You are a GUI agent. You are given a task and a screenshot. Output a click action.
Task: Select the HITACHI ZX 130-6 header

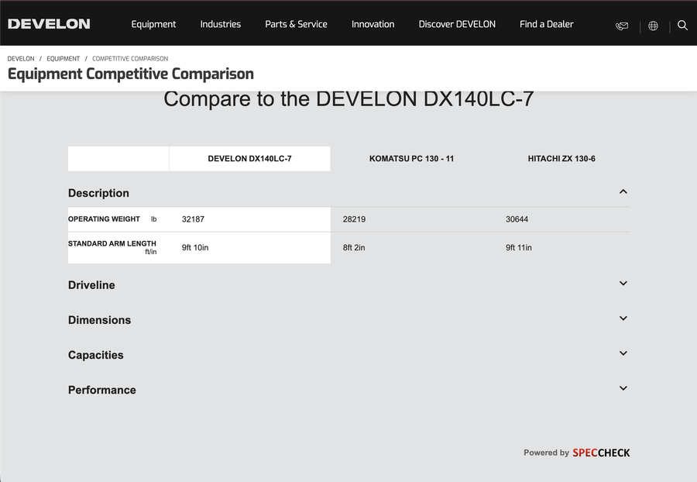click(x=561, y=159)
